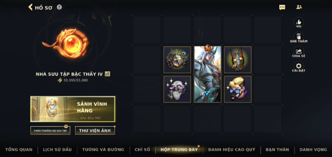The height and width of the screenshot is (157, 332).
Task: Go back using the Hồ Sơ arrow
Action: pos(30,7)
